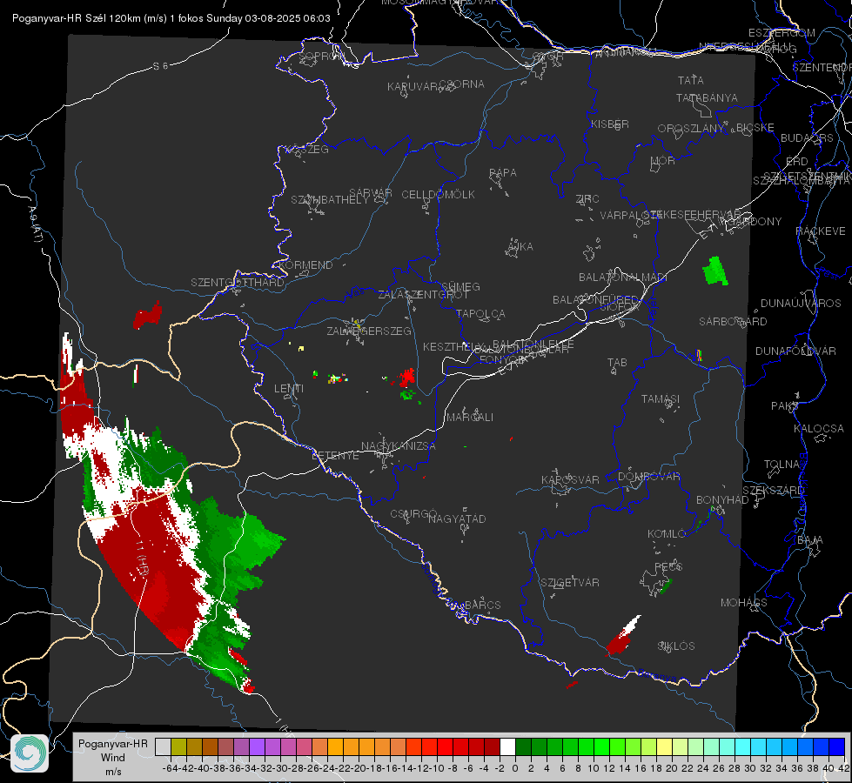Click the red-white radar echo near SIKLÓS
The image size is (852, 783).
(623, 636)
